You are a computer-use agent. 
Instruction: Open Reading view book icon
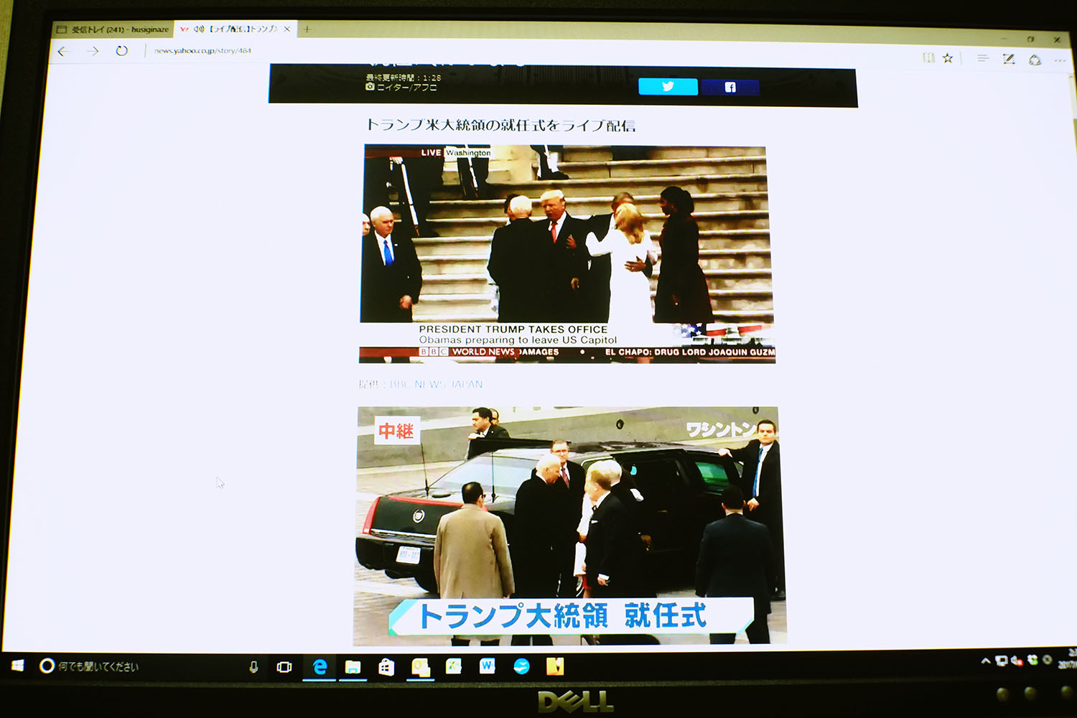(x=928, y=58)
